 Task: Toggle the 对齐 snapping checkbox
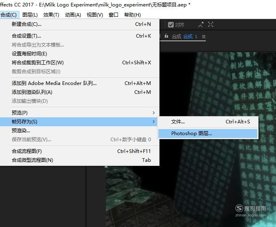click(x=171, y=25)
